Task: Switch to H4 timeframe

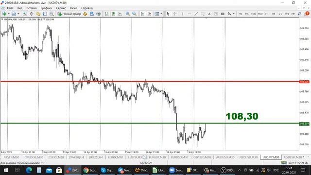Action: pyautogui.click(x=274, y=14)
